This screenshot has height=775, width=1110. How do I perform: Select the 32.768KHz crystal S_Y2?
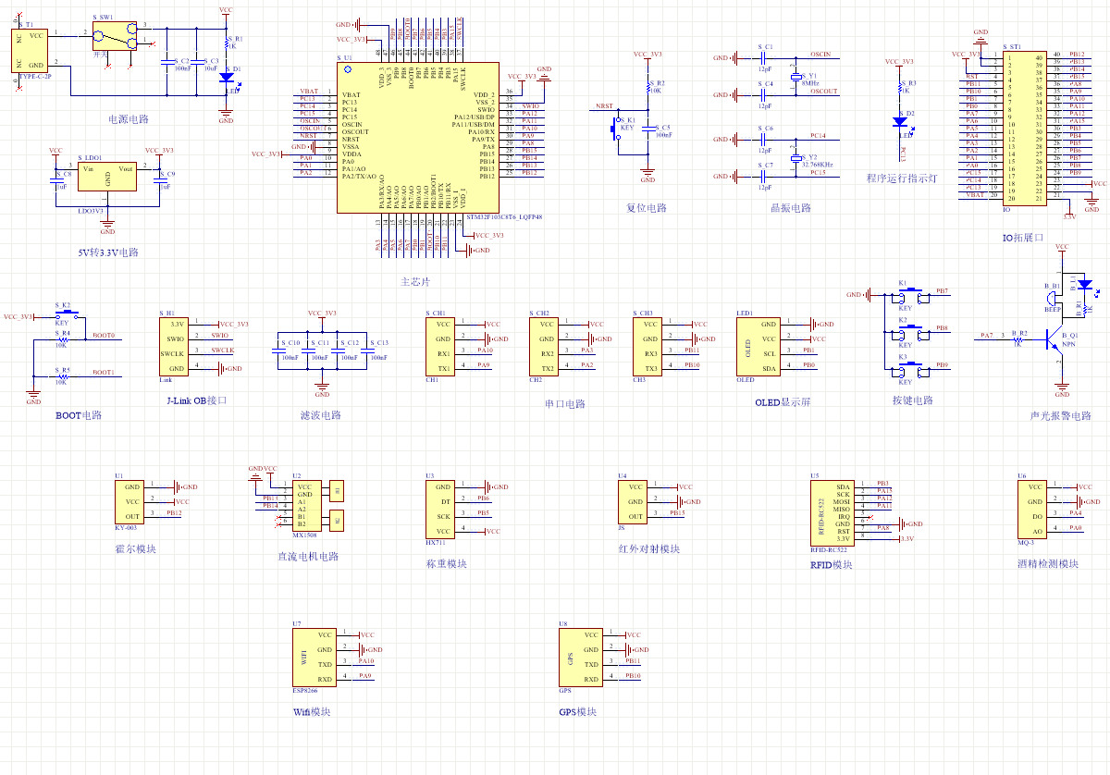[795, 159]
